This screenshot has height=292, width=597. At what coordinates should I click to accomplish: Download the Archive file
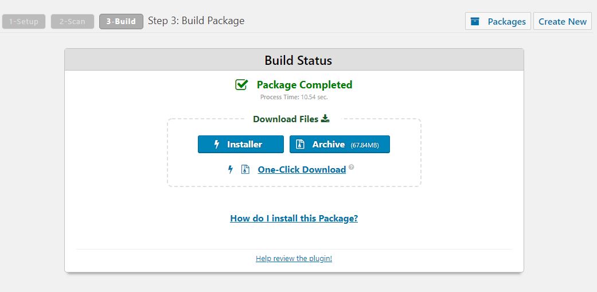tap(340, 145)
